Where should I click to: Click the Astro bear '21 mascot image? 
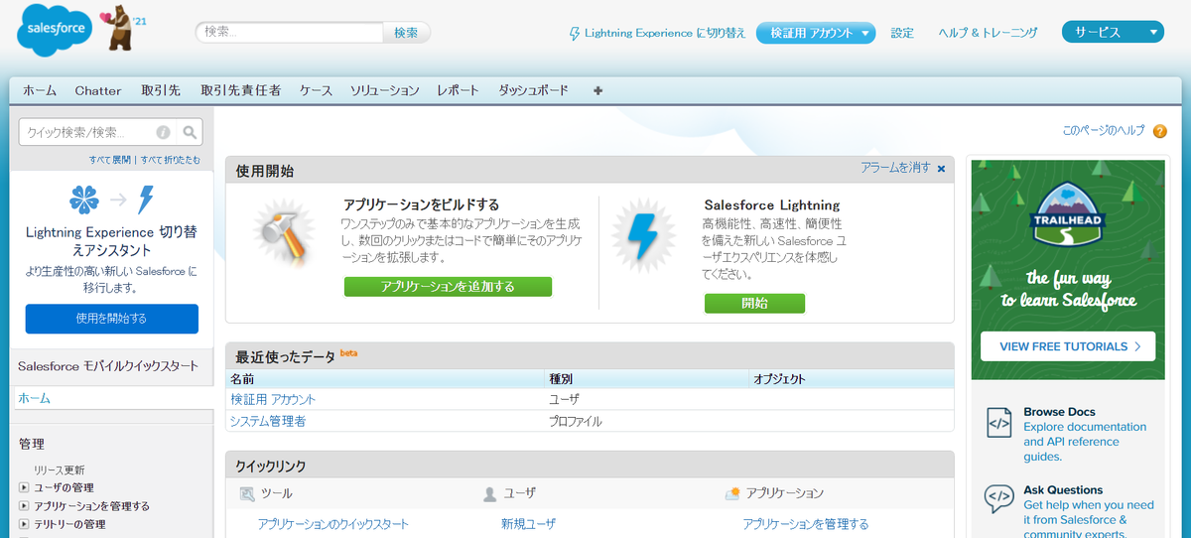tap(121, 30)
